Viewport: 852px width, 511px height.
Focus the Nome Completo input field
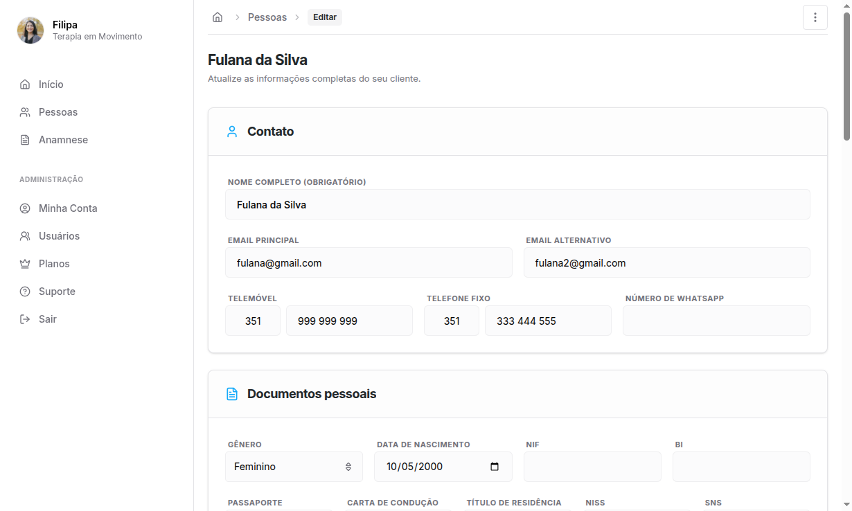[517, 205]
